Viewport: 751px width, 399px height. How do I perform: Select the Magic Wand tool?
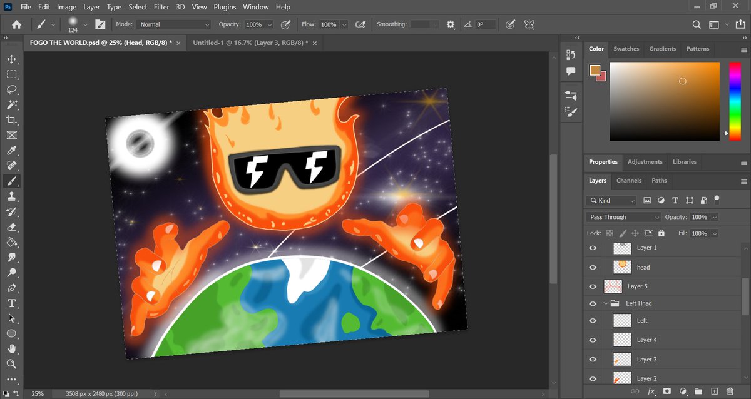11,105
